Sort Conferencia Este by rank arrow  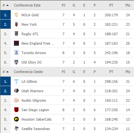click(x=7, y=5)
